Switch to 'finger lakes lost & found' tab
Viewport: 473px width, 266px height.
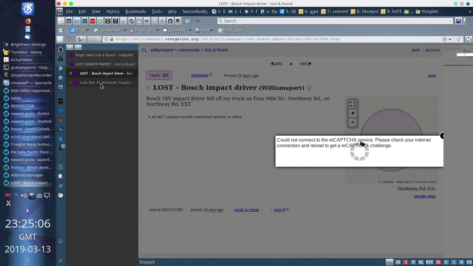pos(102,55)
